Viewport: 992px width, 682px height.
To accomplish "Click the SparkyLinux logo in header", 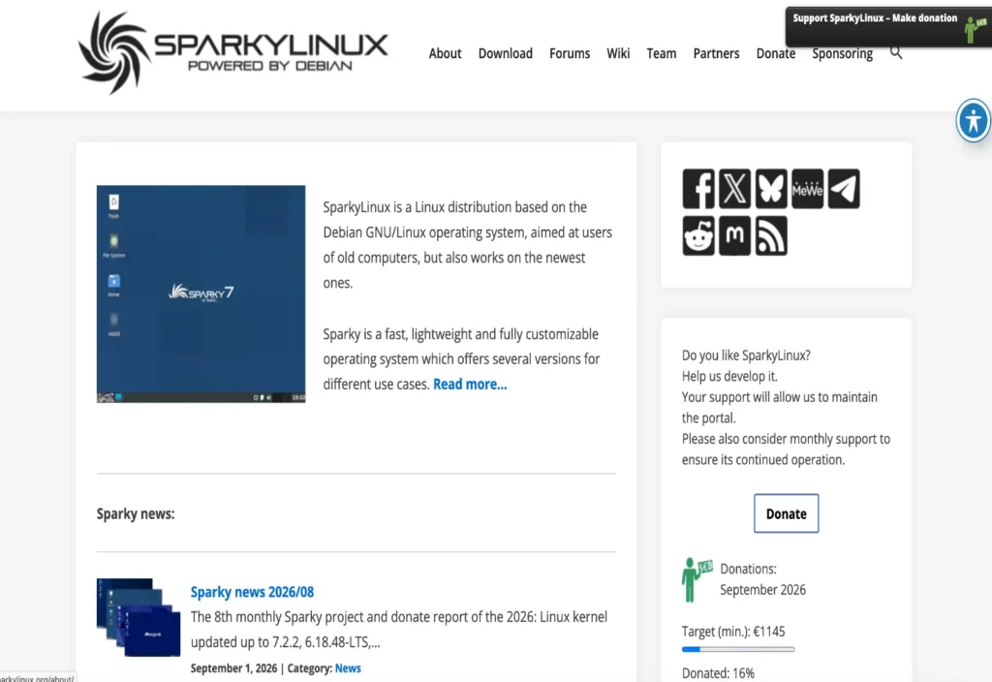I will [x=232, y=53].
